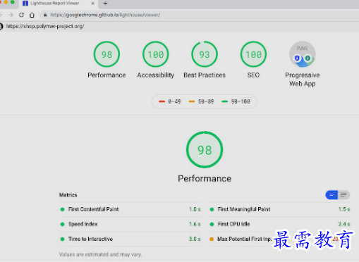The width and height of the screenshot is (359, 262).
Task: Click the green macOS zoom window button
Action: [x=13, y=2]
